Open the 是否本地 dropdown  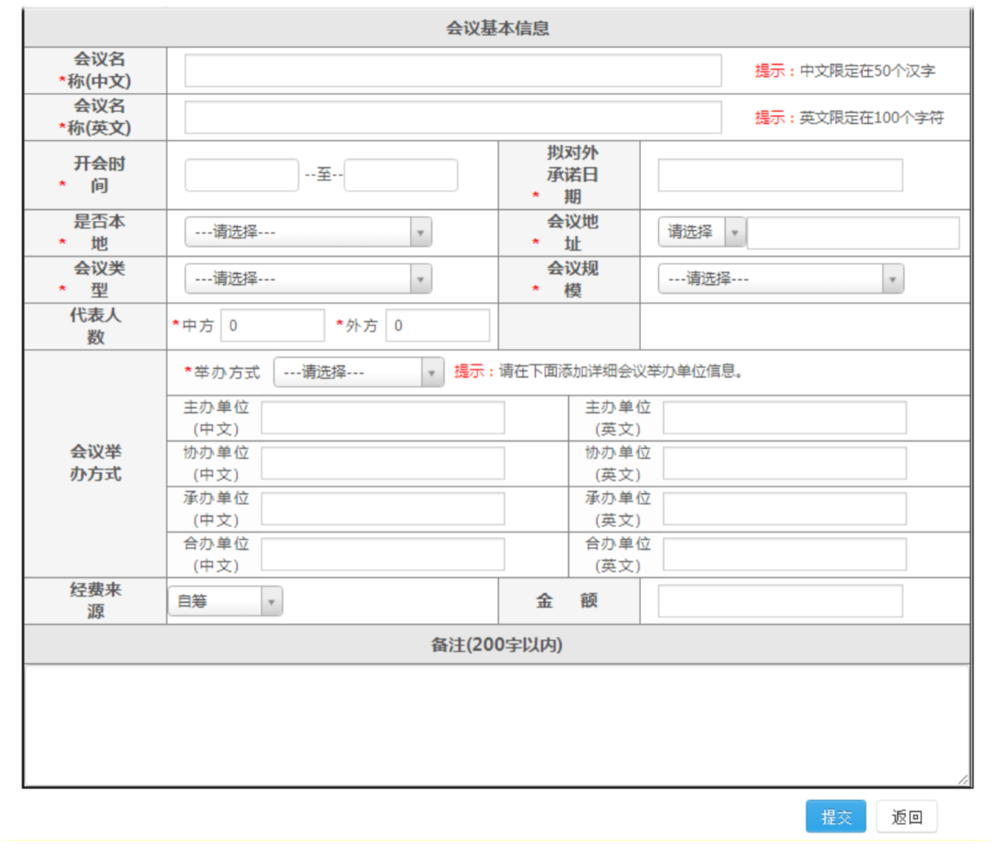pos(308,232)
